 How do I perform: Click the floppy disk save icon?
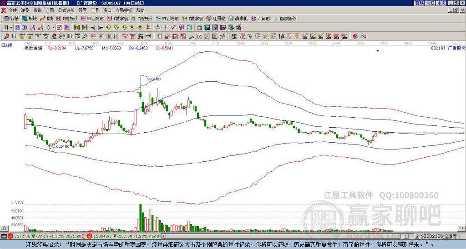223,28
